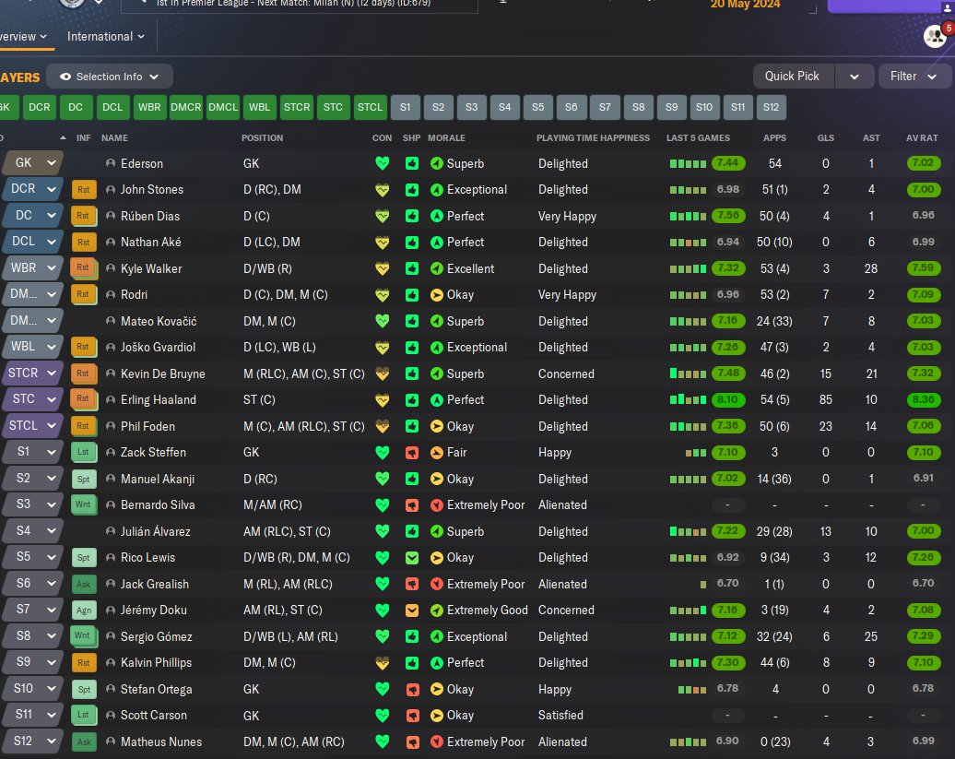
Task: Open the S9 slot dropdown for Kalvin Phillips
Action: coord(31,662)
